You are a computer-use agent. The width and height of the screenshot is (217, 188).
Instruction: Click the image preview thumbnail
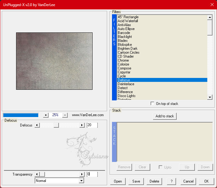click(x=54, y=61)
